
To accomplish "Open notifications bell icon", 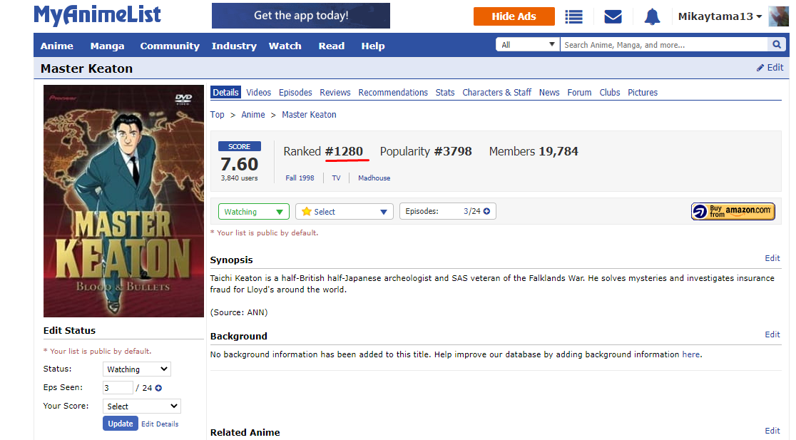I will (652, 16).
